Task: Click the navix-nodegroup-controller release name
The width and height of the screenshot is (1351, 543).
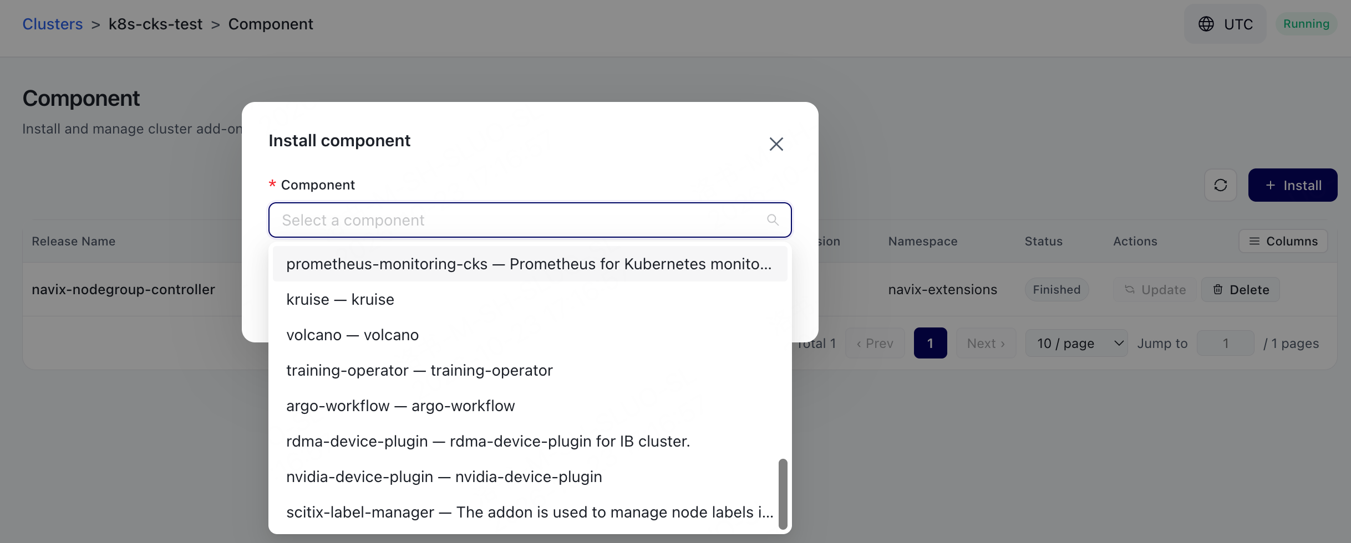Action: [x=123, y=289]
